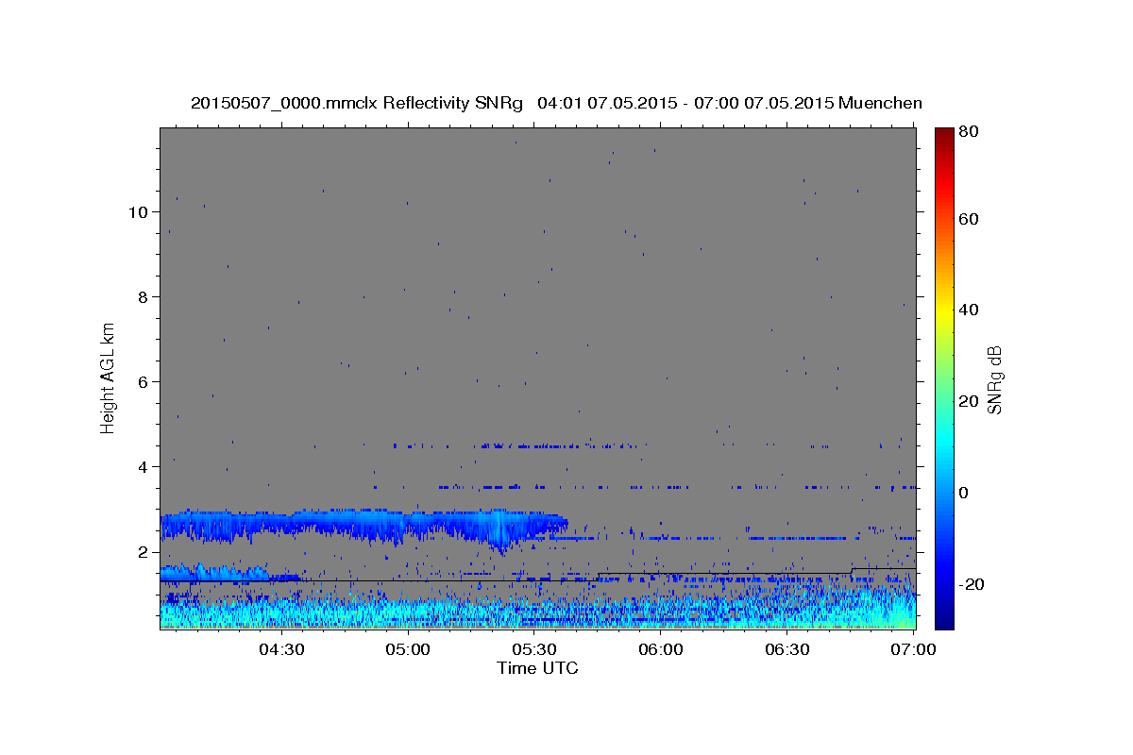Click the height tick label 8
The image size is (1133, 755).
[x=143, y=297]
